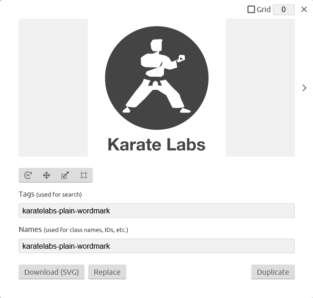This screenshot has width=313, height=298.
Task: Click the "Tags (used for search)" label
Action: coord(50,194)
